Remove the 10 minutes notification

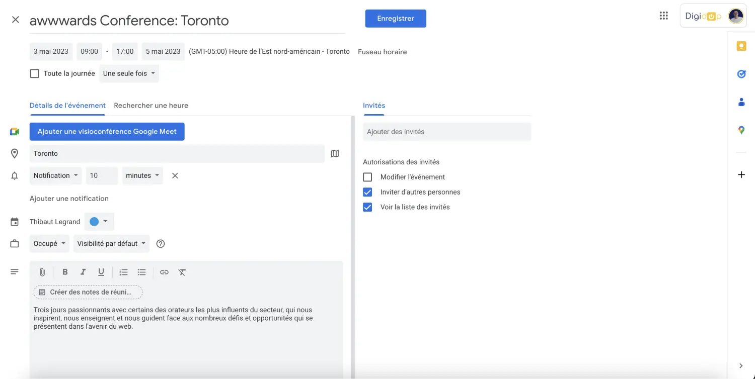[x=175, y=175]
